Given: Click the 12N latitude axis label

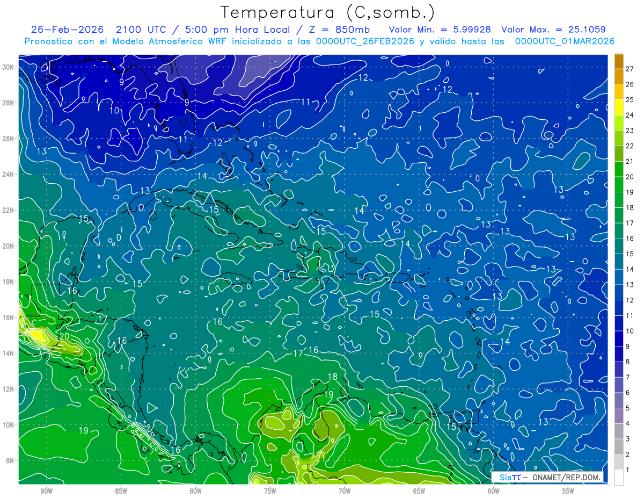Looking at the screenshot, I should pos(8,388).
